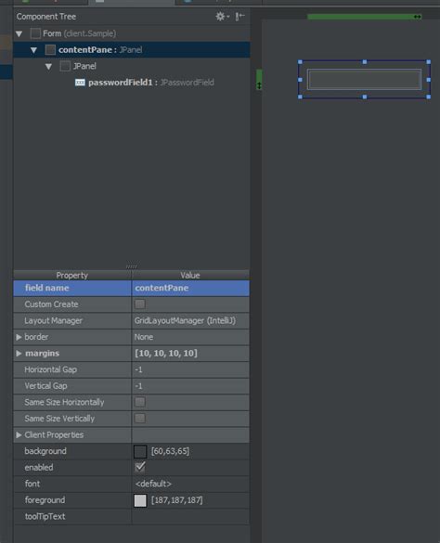Select the field name property label
This screenshot has height=543, width=440.
coord(46,288)
